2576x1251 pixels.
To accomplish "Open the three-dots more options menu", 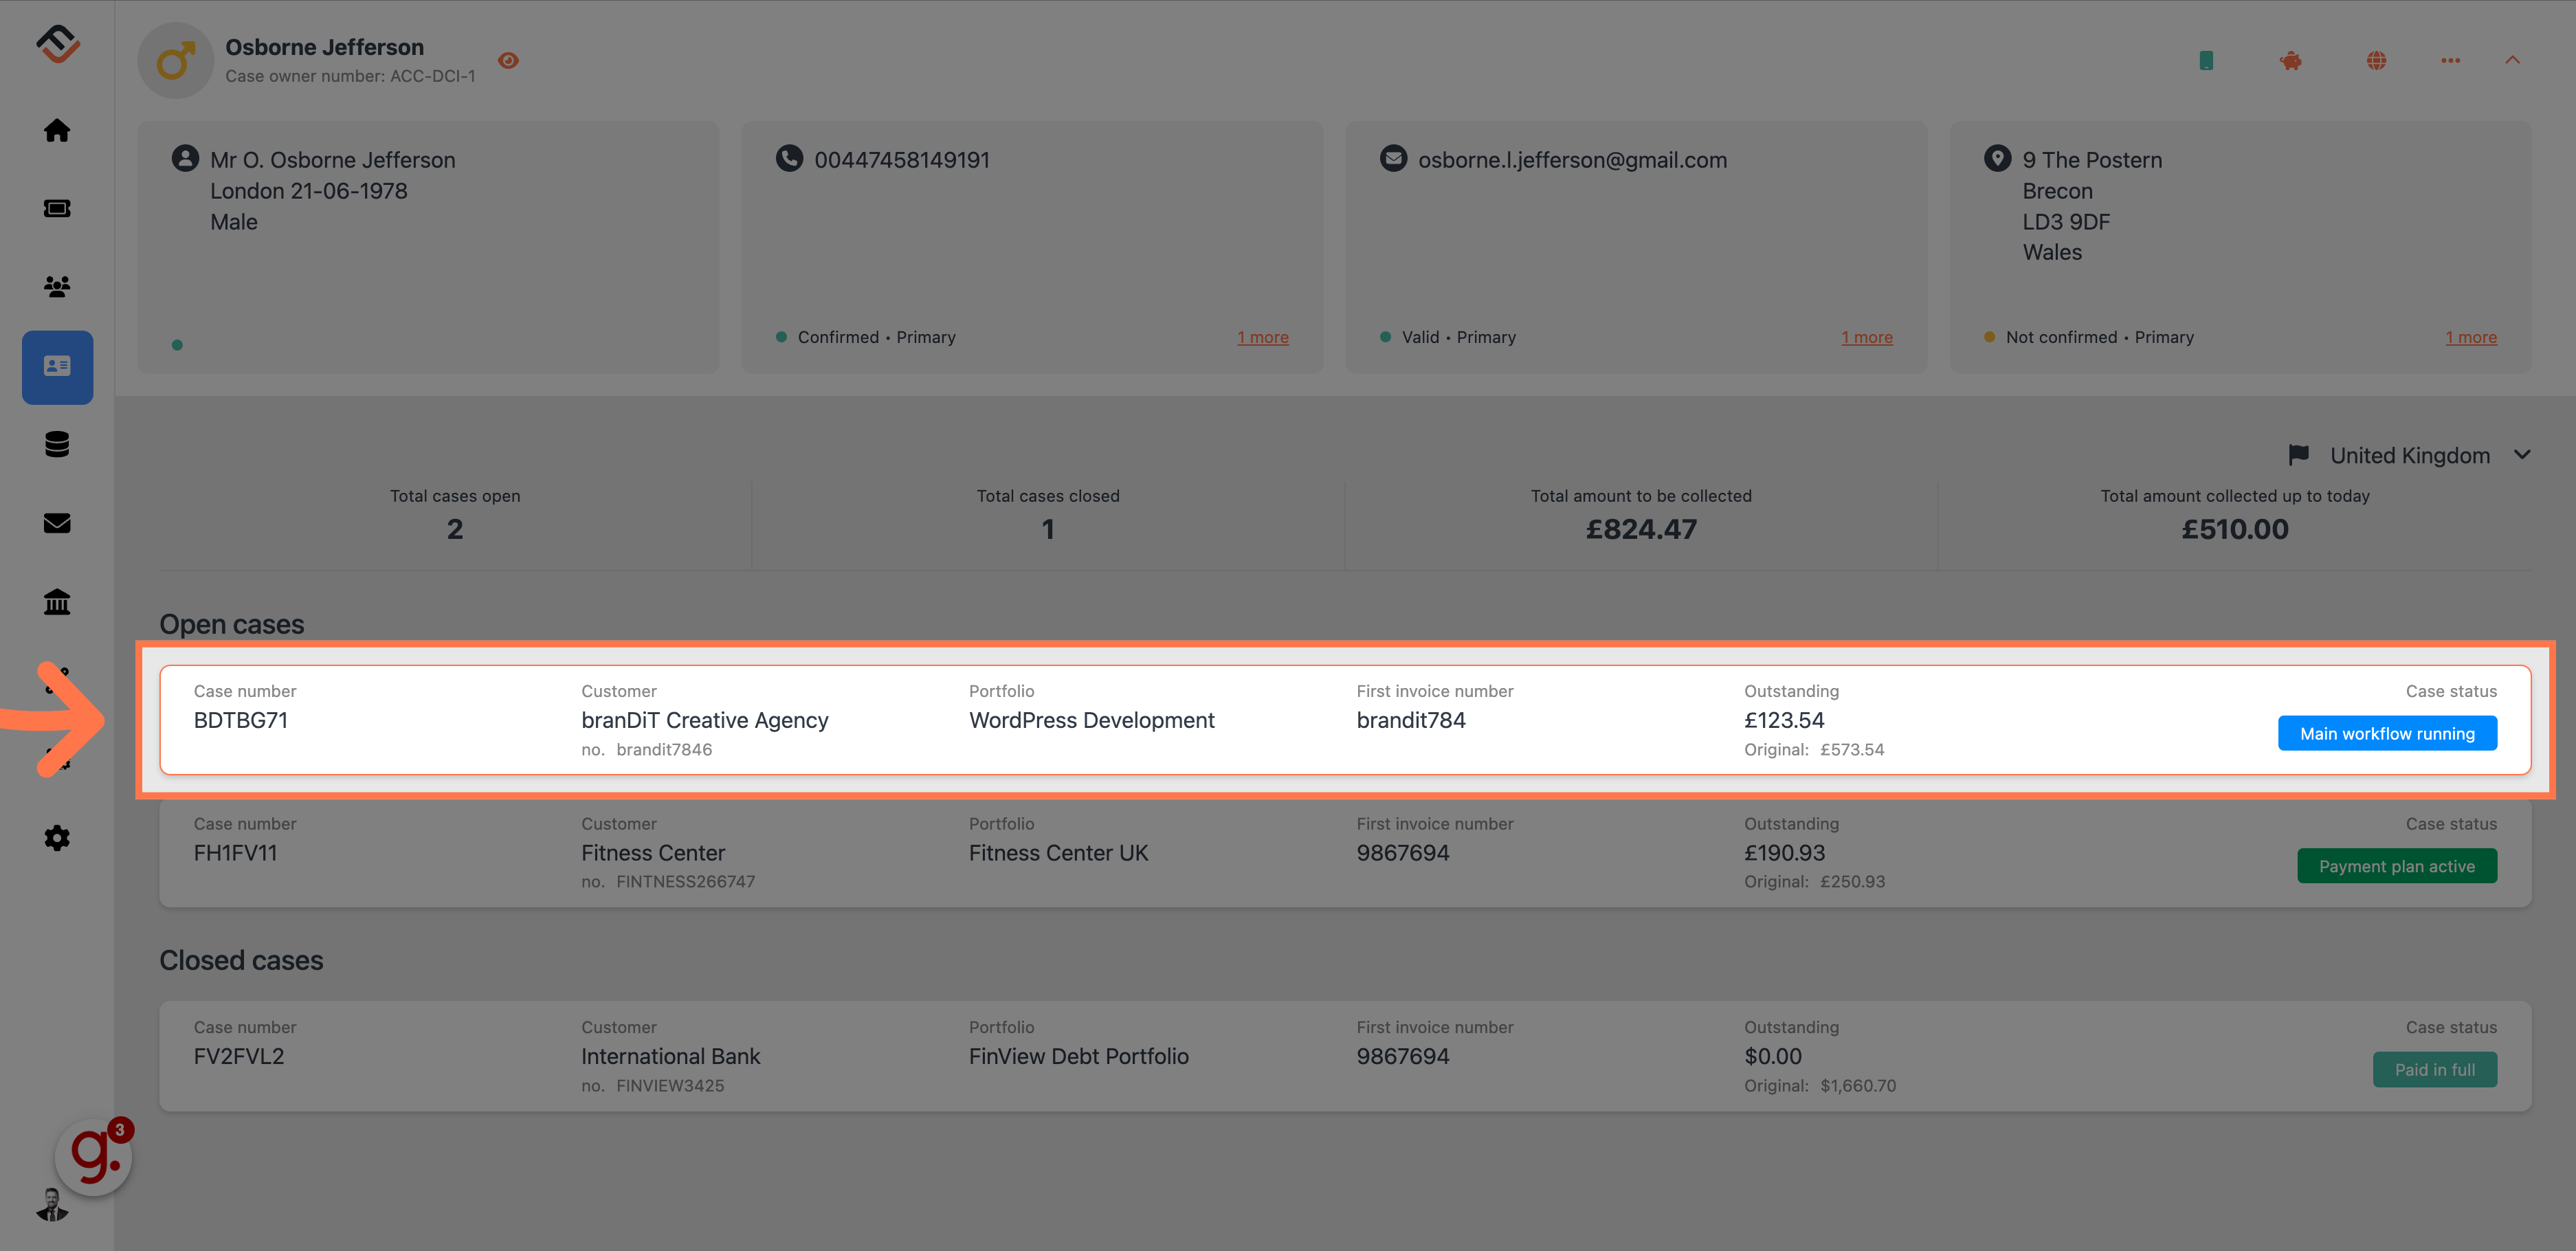I will point(2450,61).
